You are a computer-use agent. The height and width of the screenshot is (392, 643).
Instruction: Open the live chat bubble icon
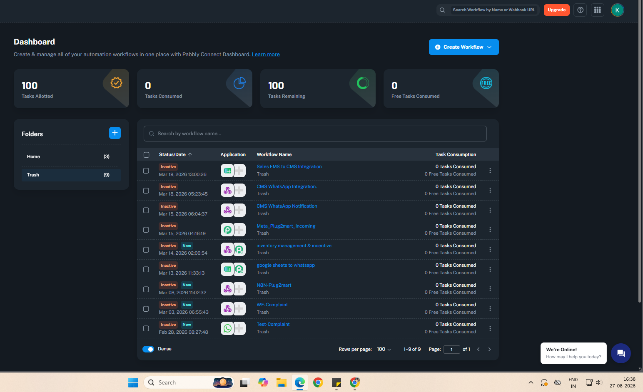[621, 353]
